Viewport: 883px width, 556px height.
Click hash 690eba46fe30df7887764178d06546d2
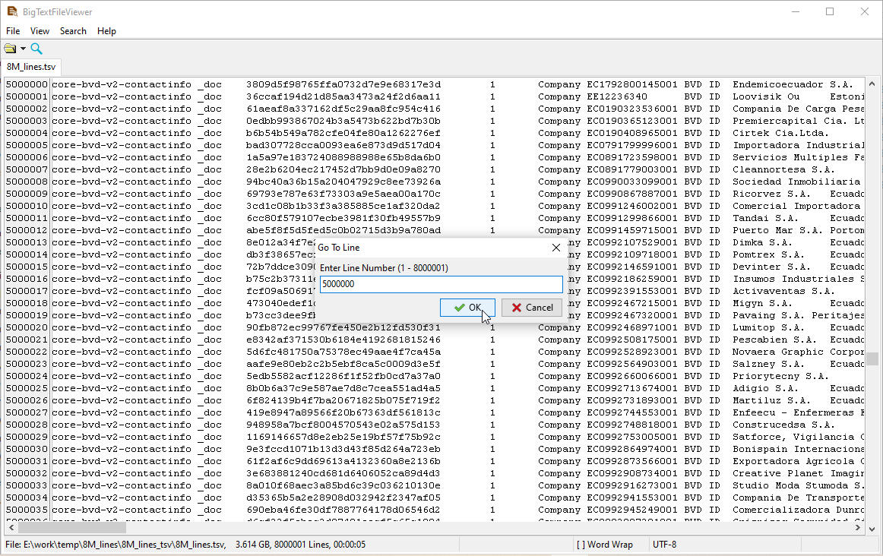[343, 510]
